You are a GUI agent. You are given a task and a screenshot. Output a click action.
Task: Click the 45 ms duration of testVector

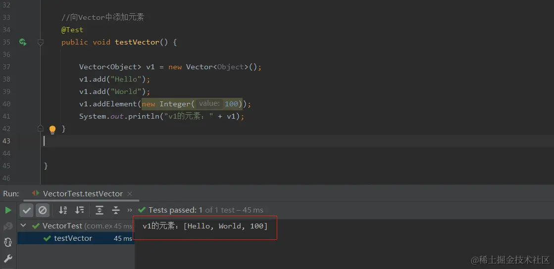pos(123,238)
